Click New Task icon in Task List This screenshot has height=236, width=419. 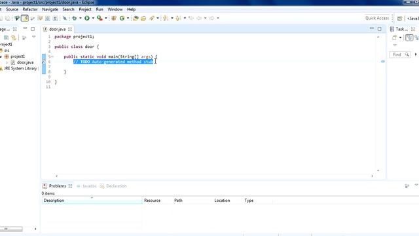pyautogui.click(x=394, y=38)
